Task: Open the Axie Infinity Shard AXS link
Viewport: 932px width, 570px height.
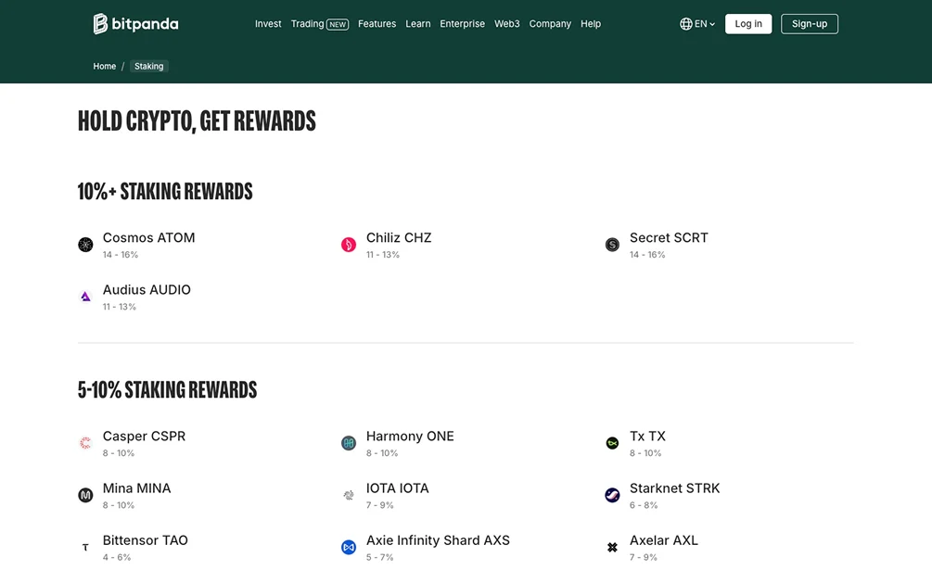Action: pyautogui.click(x=438, y=540)
